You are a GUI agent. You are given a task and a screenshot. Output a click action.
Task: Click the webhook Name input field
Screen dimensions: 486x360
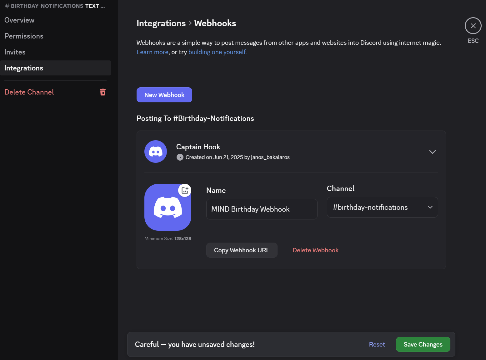tap(262, 209)
